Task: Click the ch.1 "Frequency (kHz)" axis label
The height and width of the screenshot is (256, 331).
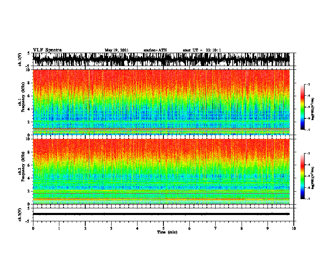Action: 23,97
